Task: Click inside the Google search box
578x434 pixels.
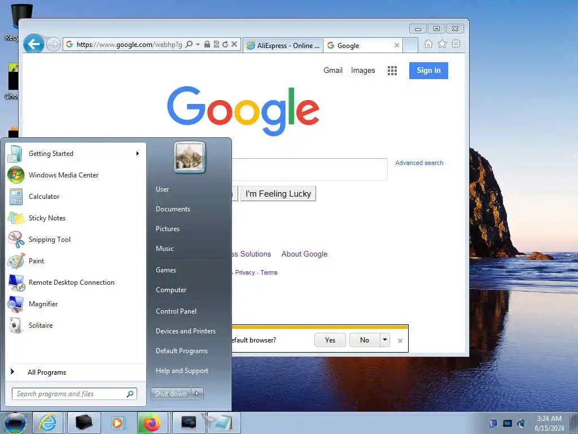Action: click(310, 170)
